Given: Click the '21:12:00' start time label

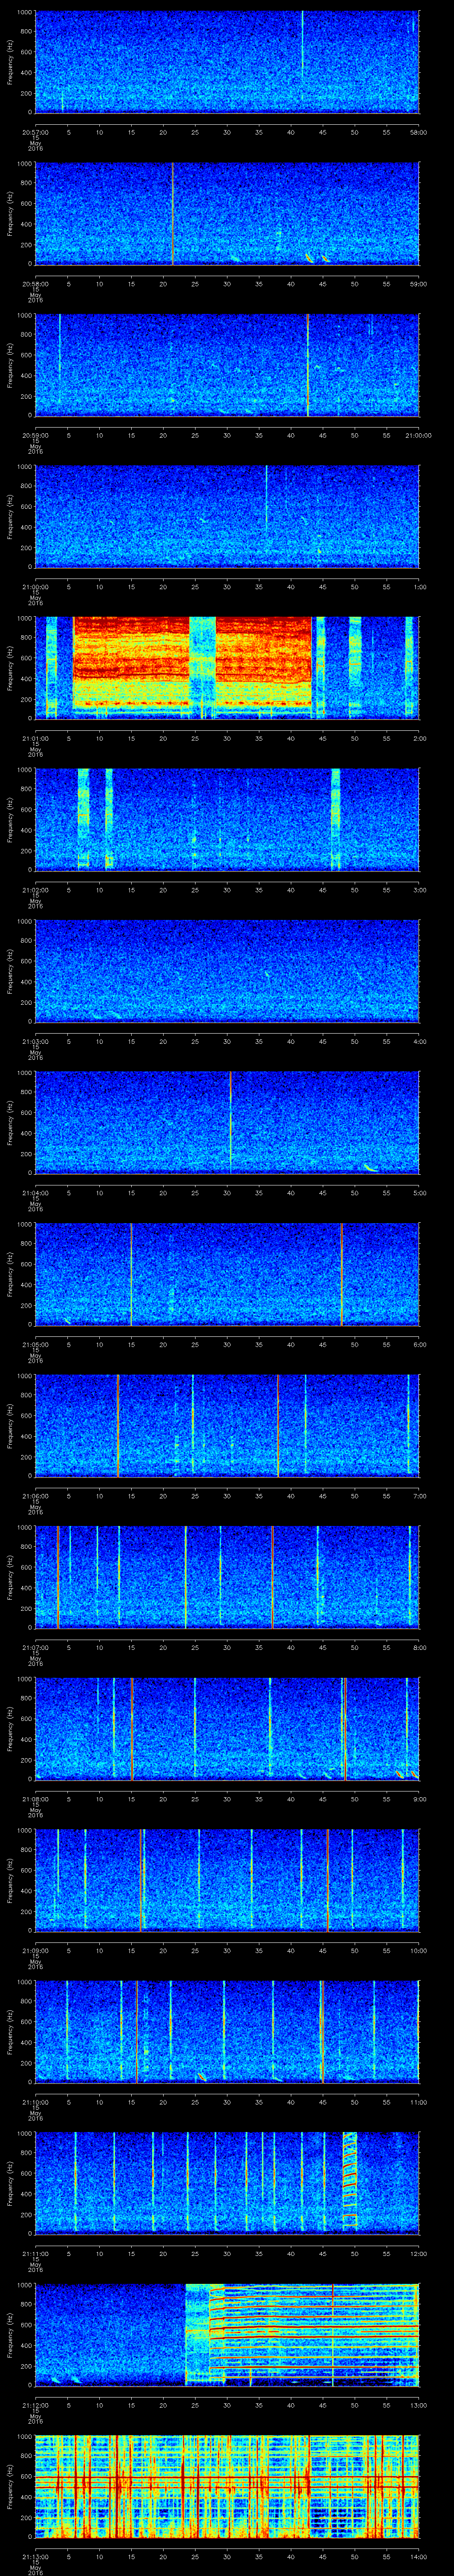Looking at the screenshot, I should 35,2405.
